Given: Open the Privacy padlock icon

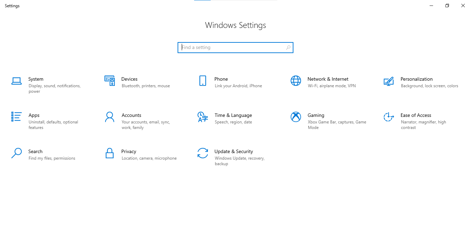Looking at the screenshot, I should tap(110, 153).
